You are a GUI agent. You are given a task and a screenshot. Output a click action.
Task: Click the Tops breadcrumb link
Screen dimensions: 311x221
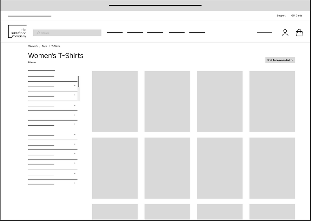click(44, 46)
